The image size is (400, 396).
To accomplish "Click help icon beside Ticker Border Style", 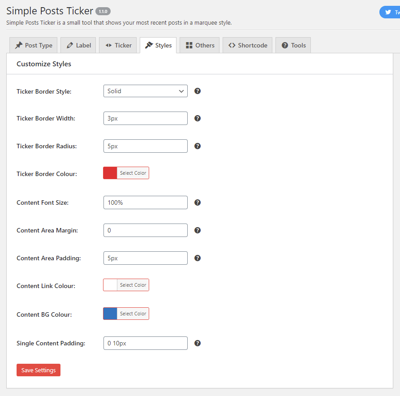I will (x=198, y=91).
